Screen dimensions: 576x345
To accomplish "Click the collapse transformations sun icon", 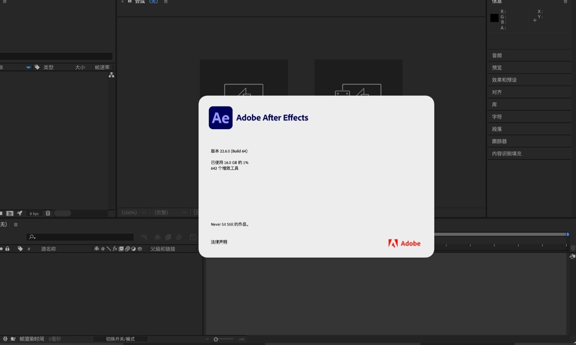I will [103, 249].
